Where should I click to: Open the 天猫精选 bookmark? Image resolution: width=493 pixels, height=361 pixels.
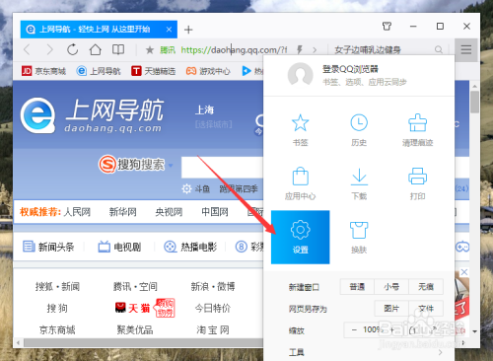pos(153,71)
